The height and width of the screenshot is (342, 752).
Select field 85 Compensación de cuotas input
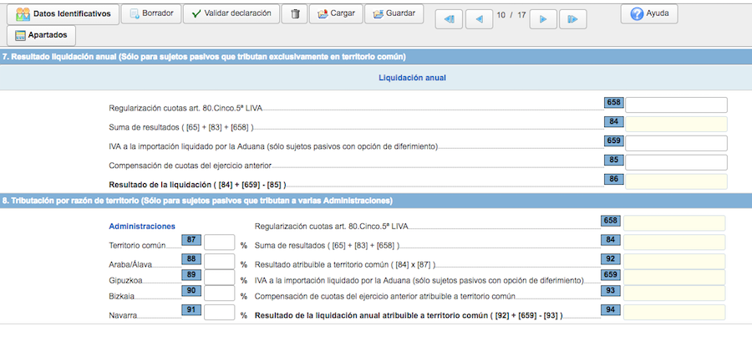pos(676,162)
